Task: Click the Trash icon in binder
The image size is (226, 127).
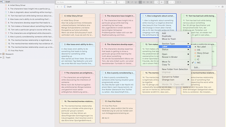Action: tap(4, 58)
